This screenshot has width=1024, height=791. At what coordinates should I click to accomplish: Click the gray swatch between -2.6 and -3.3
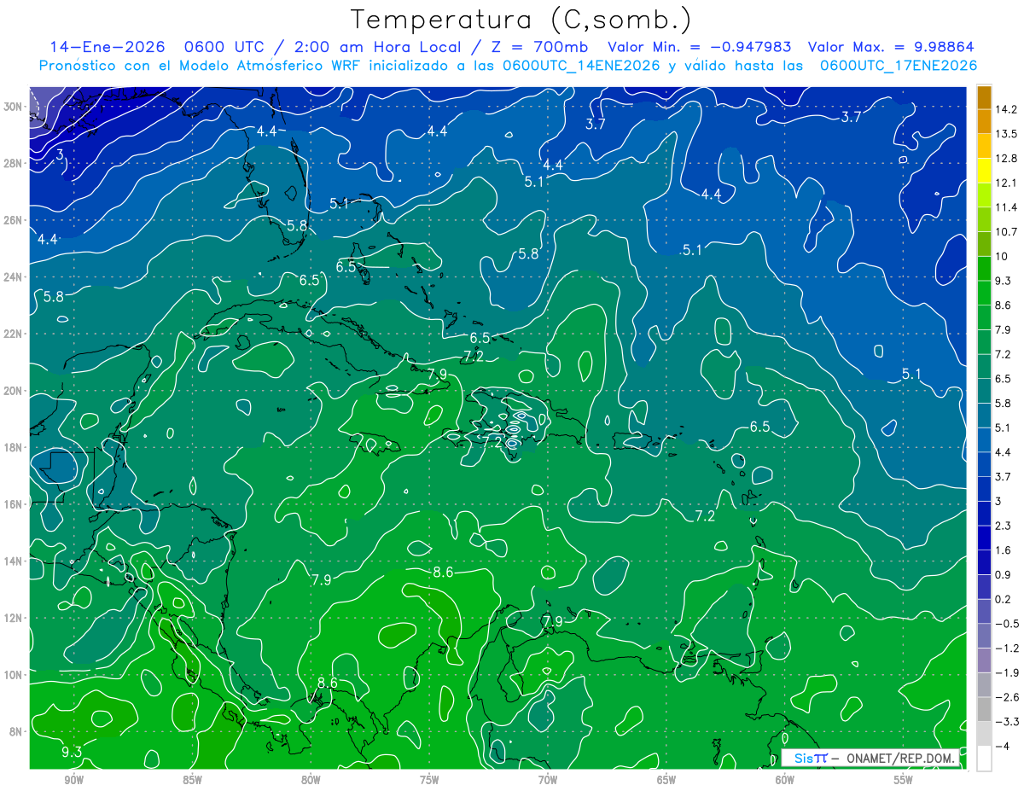[984, 709]
